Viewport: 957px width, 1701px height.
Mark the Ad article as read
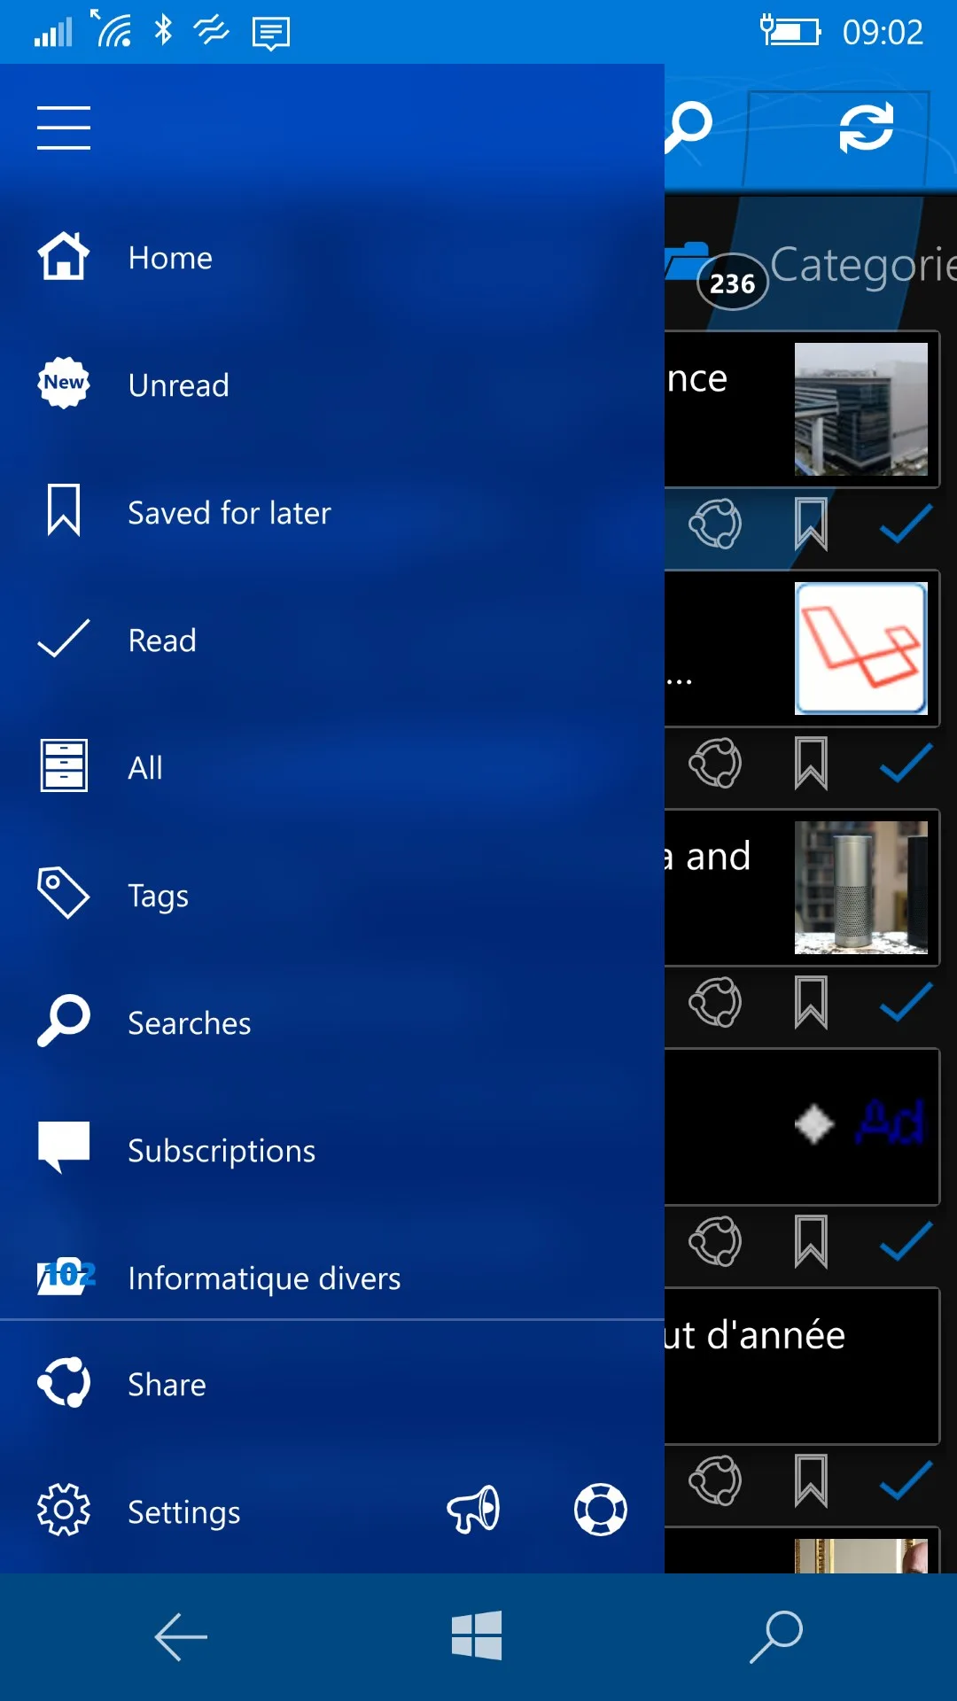pos(906,1241)
